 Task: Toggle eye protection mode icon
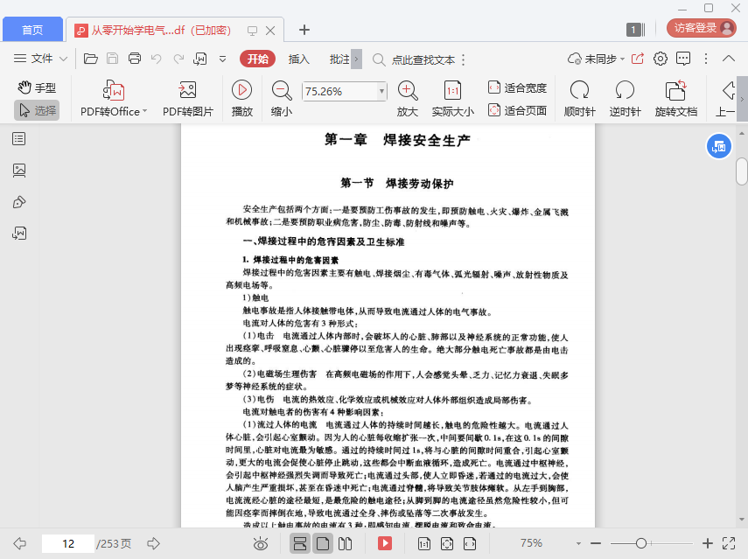coord(261,543)
